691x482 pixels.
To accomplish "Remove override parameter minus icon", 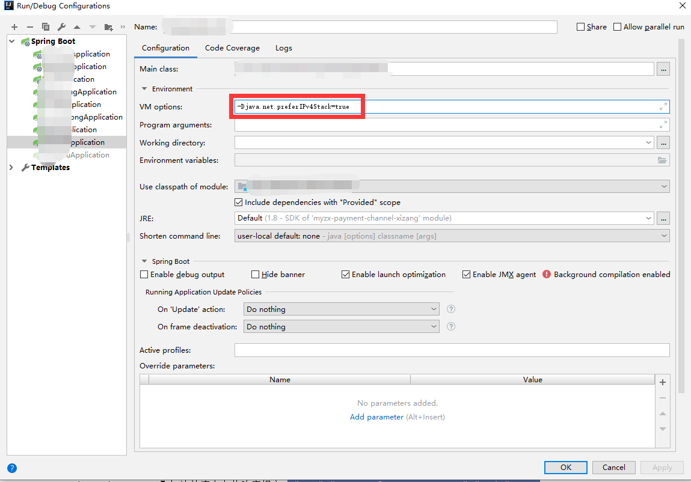I will tap(662, 398).
